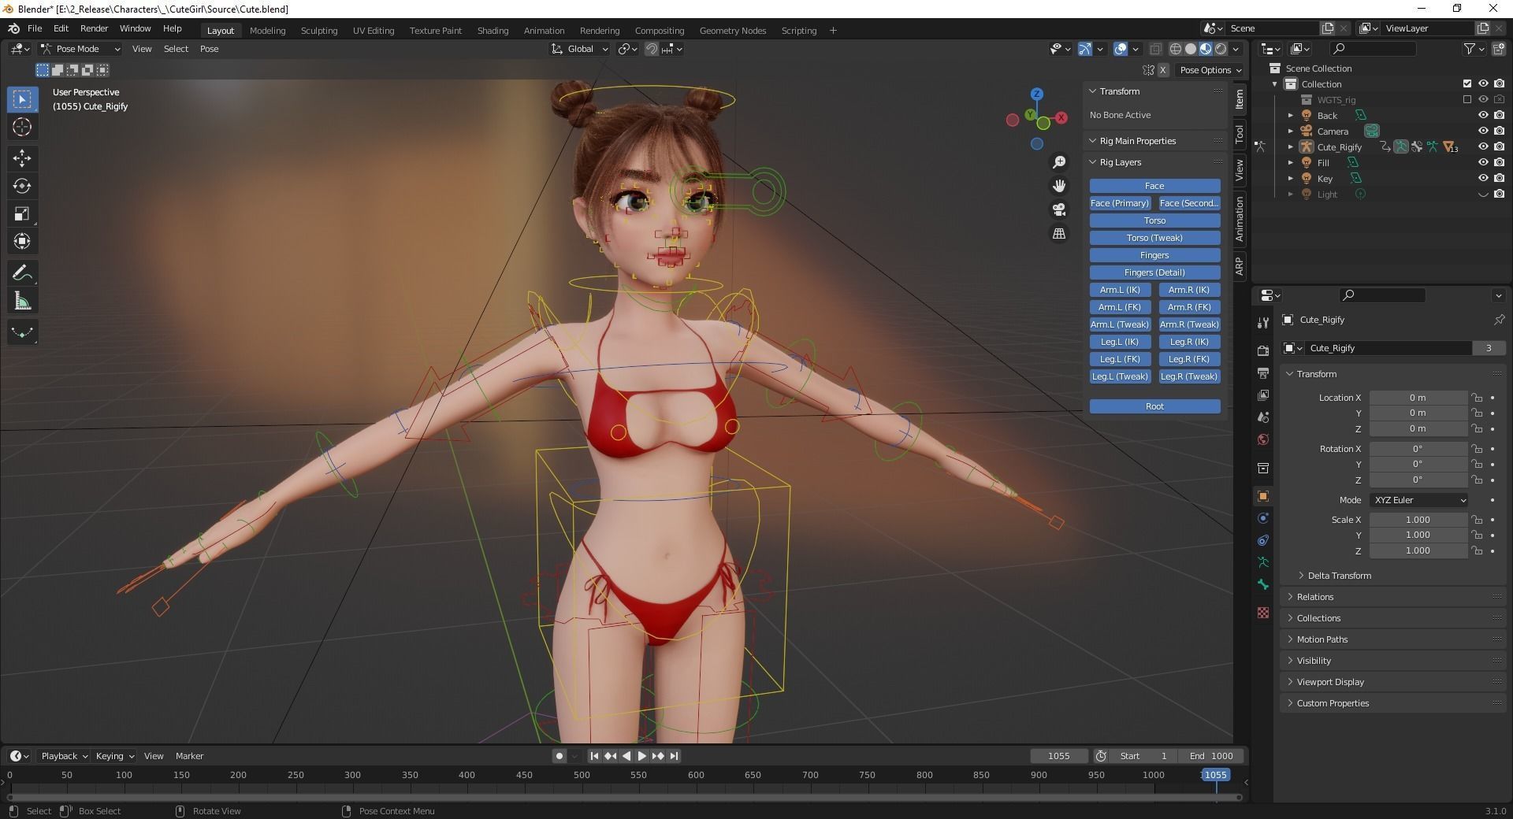This screenshot has width=1513, height=819.
Task: Toggle the Leg.R (FK) rig layer
Action: [x=1189, y=359]
